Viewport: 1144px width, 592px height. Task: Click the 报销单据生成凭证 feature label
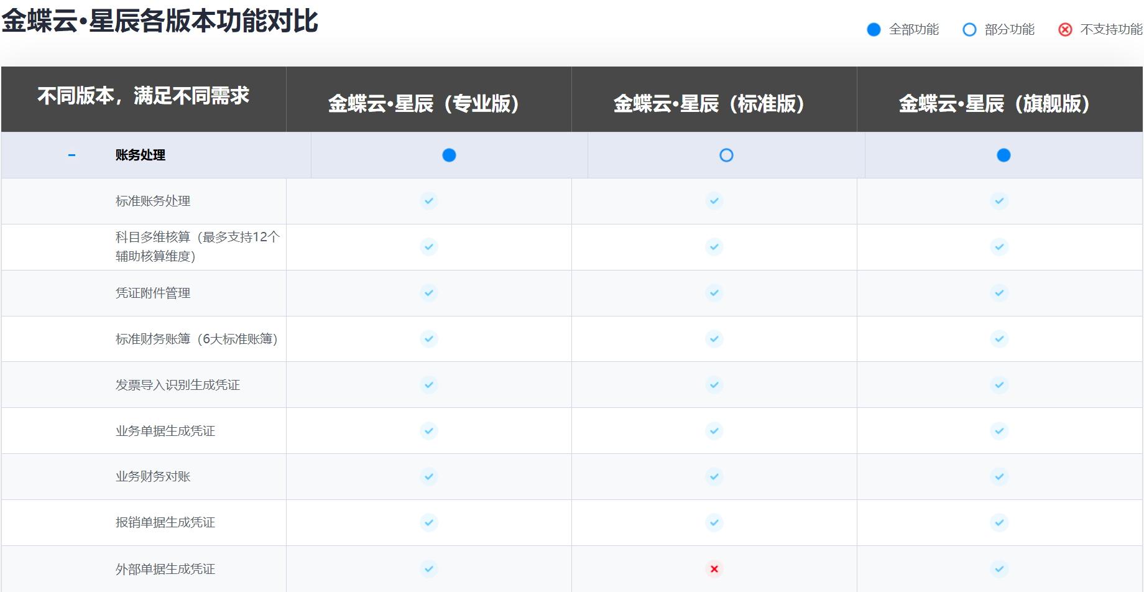tap(165, 522)
